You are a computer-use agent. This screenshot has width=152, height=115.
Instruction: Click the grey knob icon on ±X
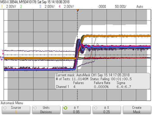click(95, 108)
